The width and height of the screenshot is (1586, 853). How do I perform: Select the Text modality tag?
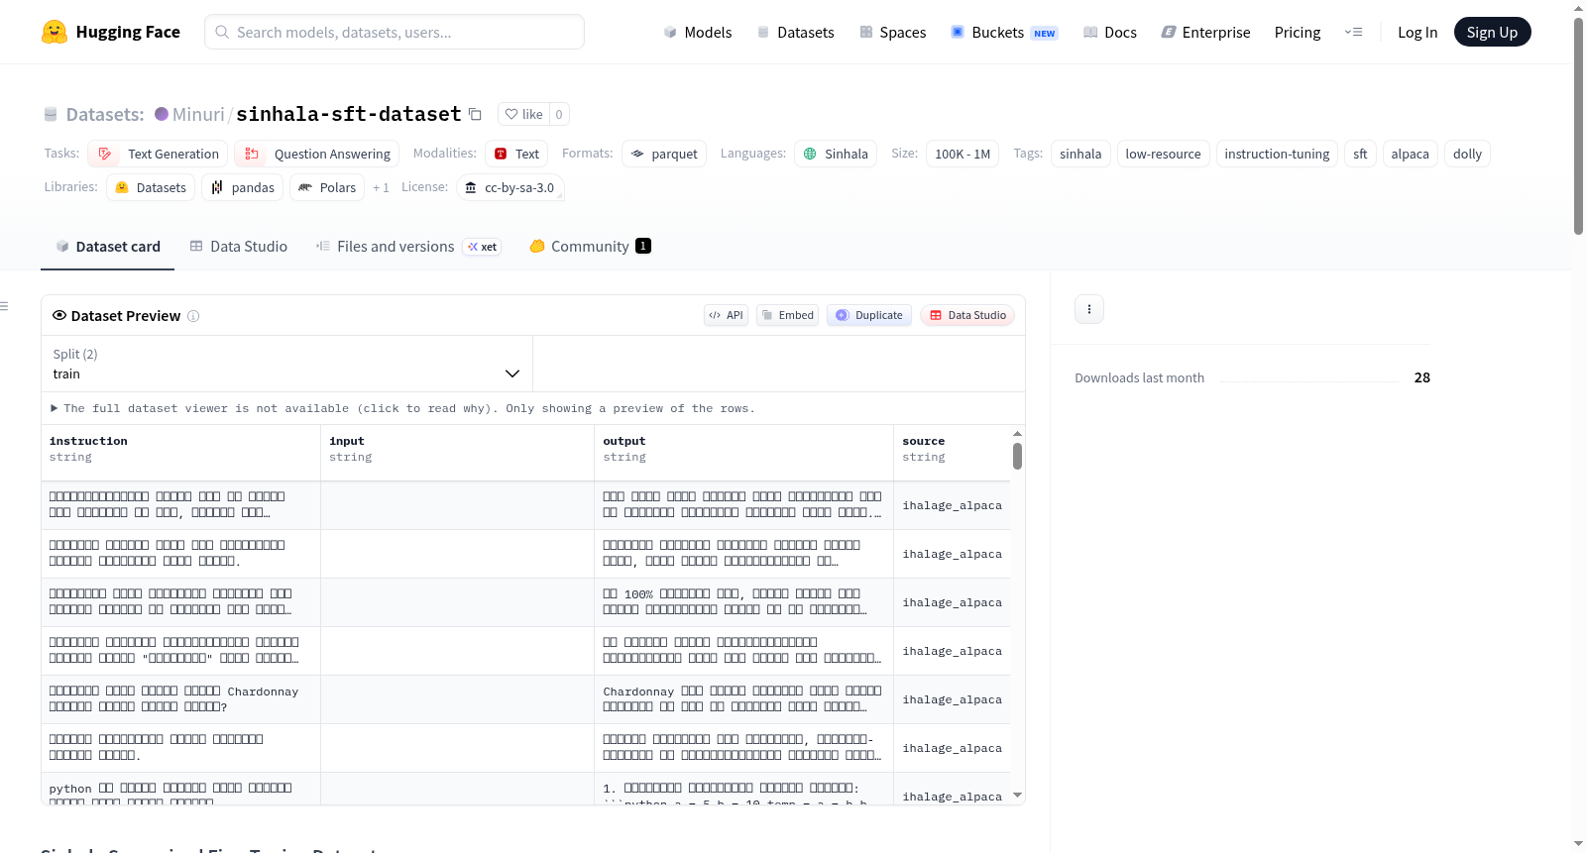(516, 154)
